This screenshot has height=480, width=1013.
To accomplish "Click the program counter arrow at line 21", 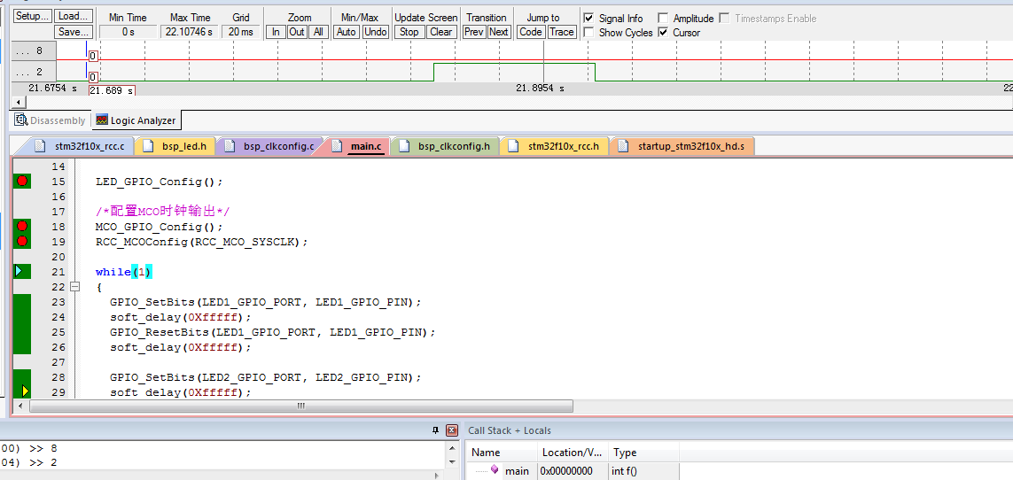I will pyautogui.click(x=19, y=271).
